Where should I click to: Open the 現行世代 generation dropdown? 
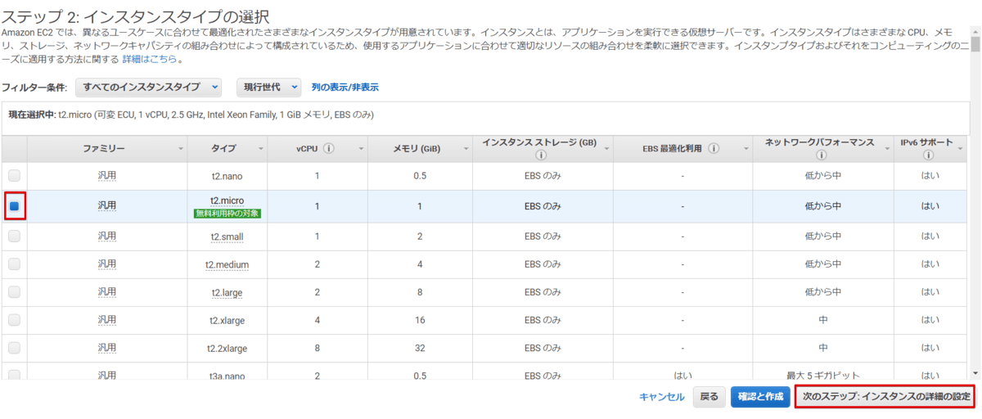(x=269, y=87)
